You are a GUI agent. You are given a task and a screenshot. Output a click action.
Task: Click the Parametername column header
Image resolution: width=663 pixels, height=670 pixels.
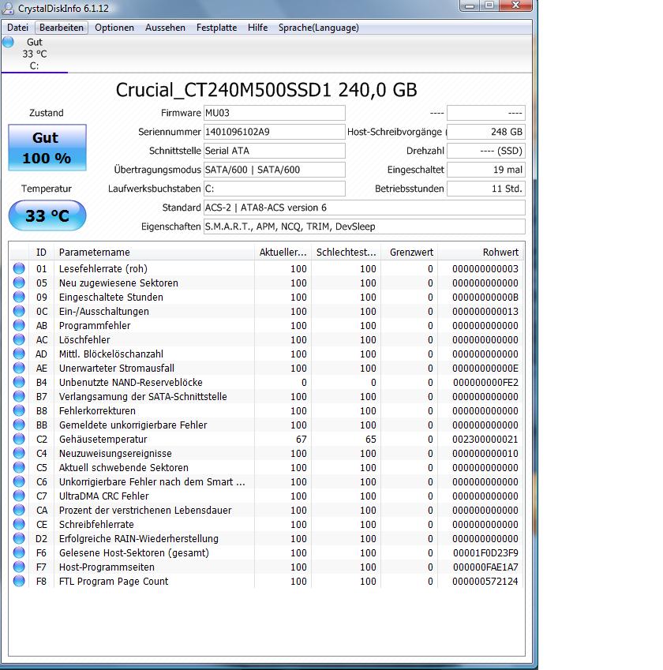[x=154, y=252]
